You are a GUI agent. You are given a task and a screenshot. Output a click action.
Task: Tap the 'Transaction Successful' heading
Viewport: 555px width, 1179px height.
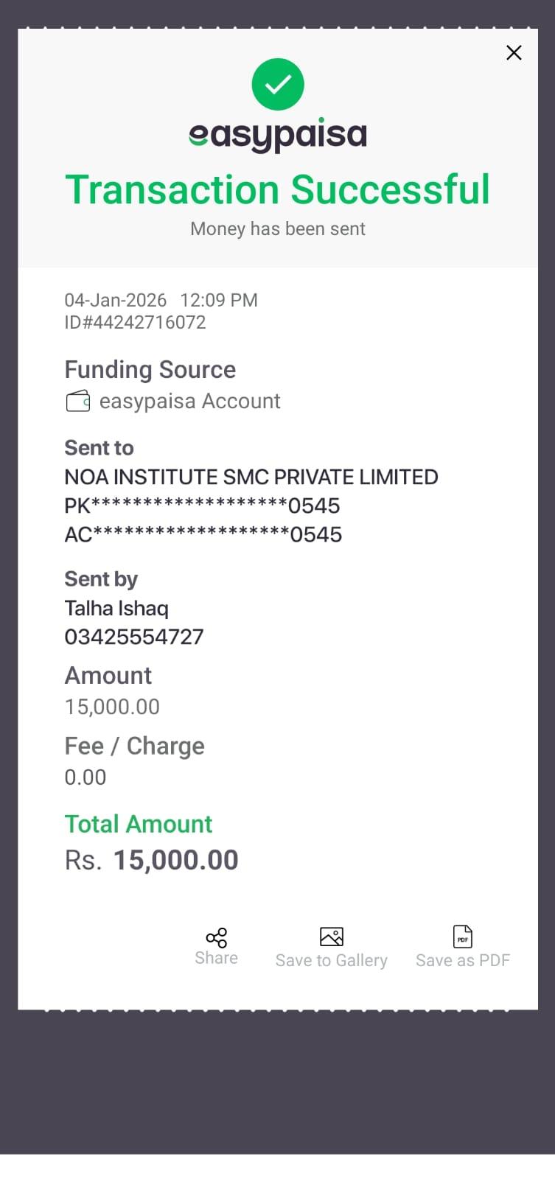pos(278,190)
